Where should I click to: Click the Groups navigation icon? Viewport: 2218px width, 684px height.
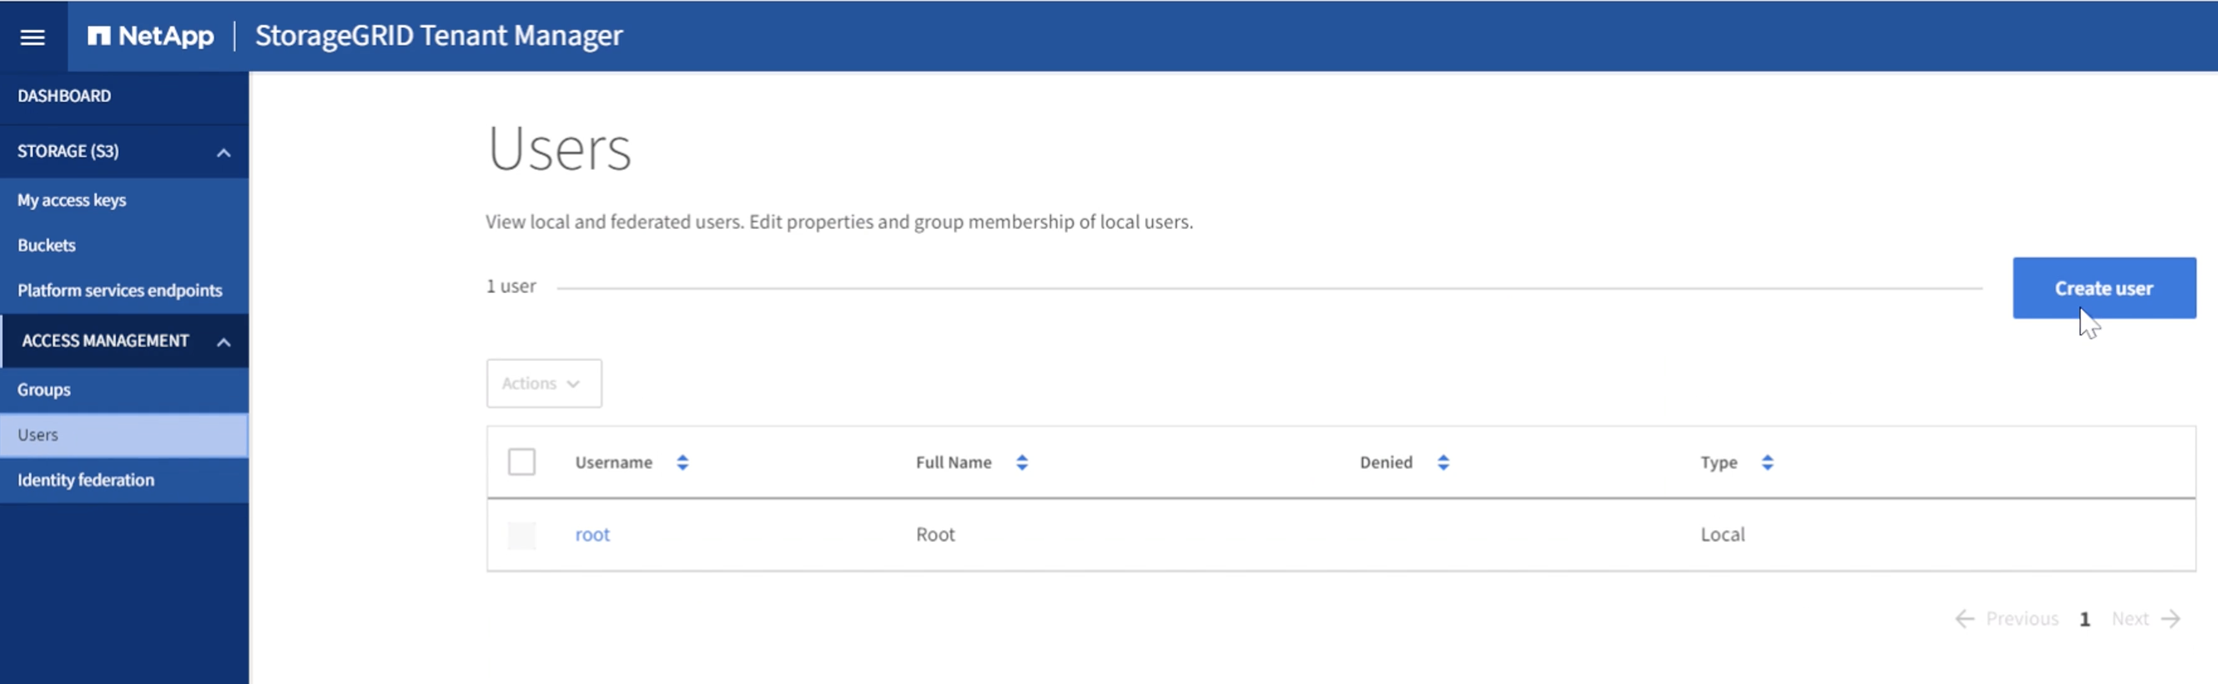42,389
